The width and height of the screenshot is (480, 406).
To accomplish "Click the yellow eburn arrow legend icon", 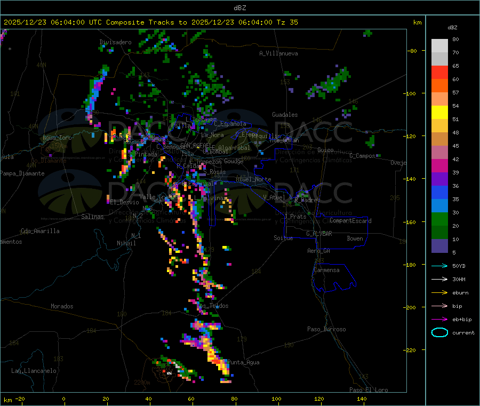I will point(439,293).
